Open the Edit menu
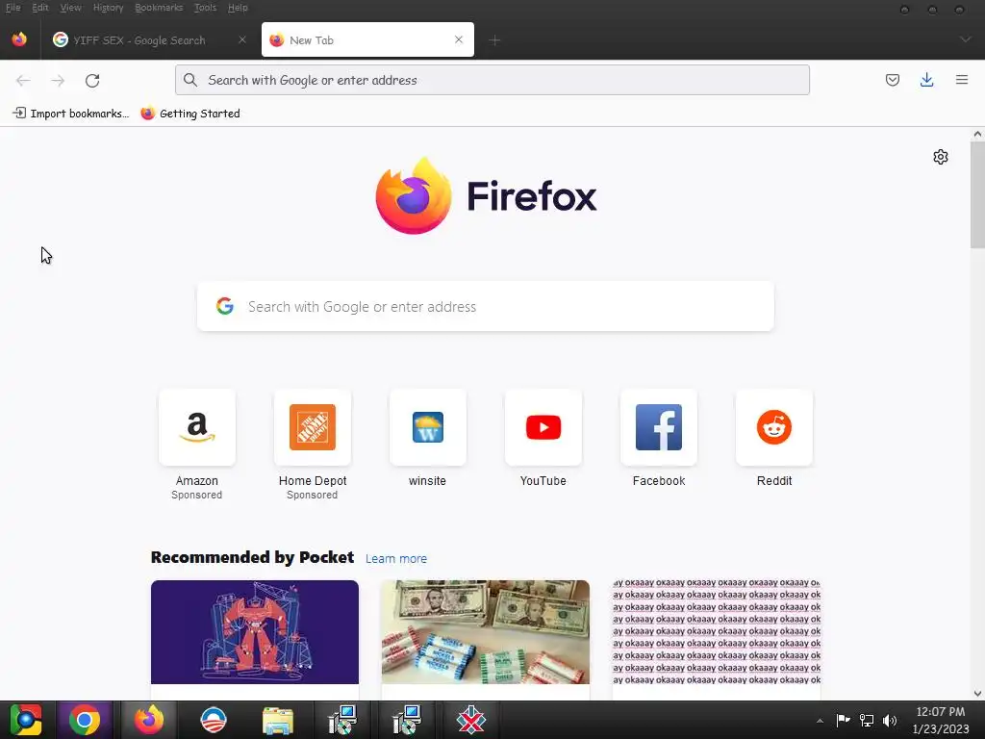This screenshot has height=739, width=985. coord(40,8)
